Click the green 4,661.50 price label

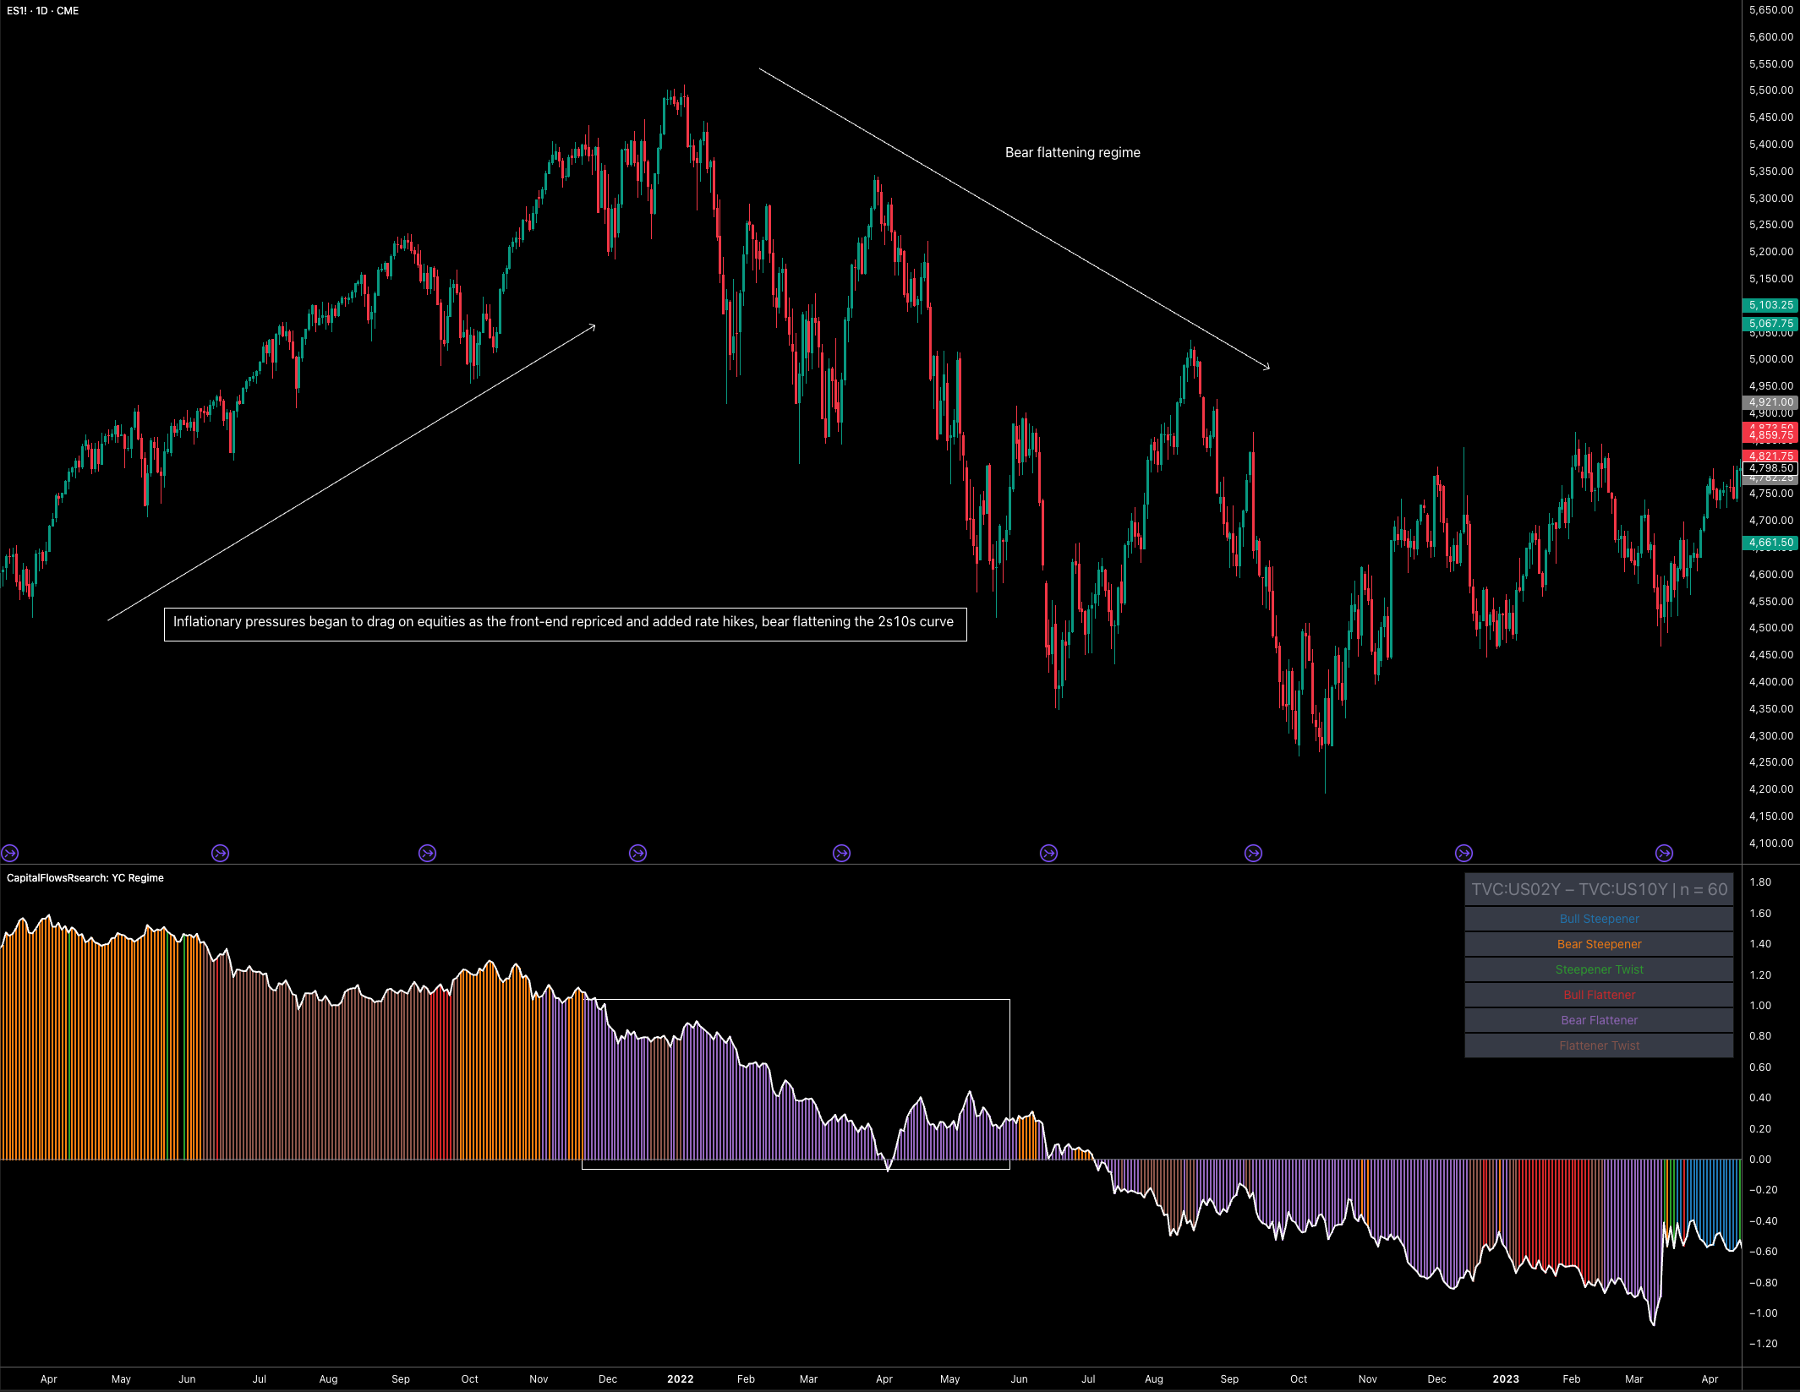1770,543
